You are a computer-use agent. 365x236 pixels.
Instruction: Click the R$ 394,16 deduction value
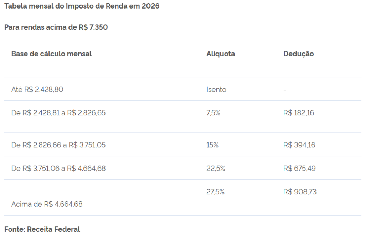299,145
